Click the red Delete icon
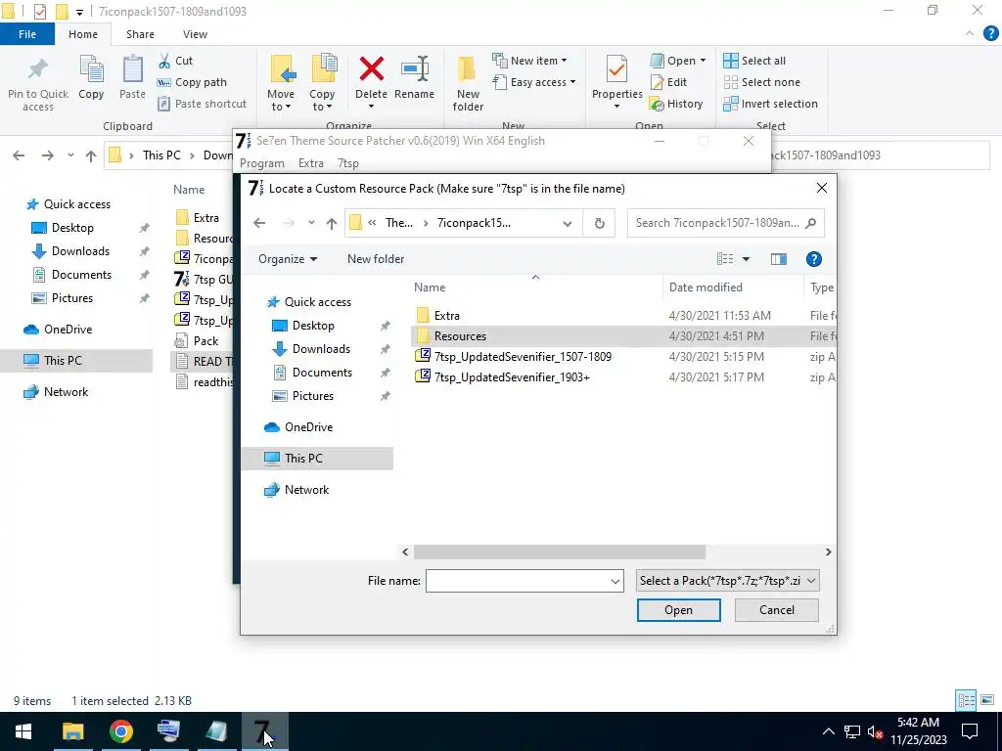1002x751 pixels. pyautogui.click(x=371, y=69)
